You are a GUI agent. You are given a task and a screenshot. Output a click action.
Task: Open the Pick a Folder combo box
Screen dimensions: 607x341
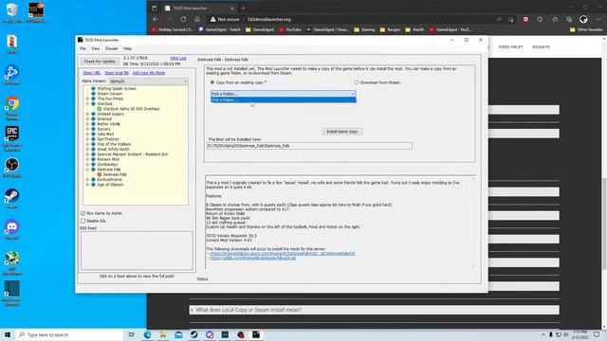(x=283, y=94)
